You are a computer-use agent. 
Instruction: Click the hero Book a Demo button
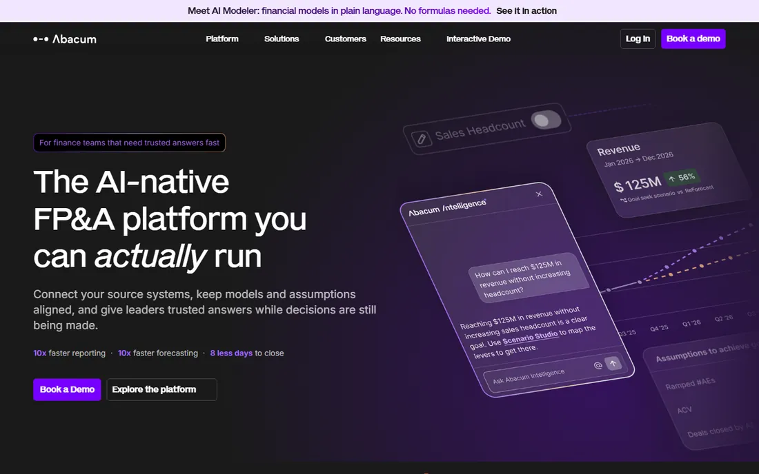(67, 389)
